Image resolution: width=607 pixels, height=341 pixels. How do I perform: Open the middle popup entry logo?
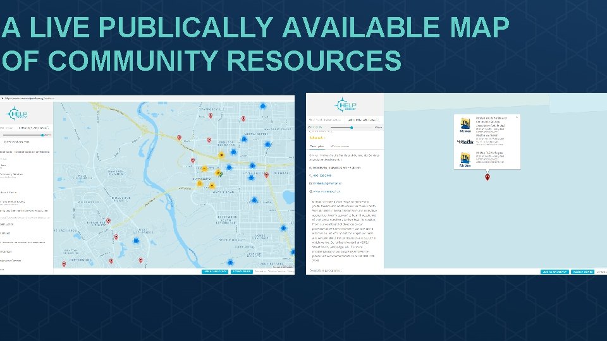[465, 142]
